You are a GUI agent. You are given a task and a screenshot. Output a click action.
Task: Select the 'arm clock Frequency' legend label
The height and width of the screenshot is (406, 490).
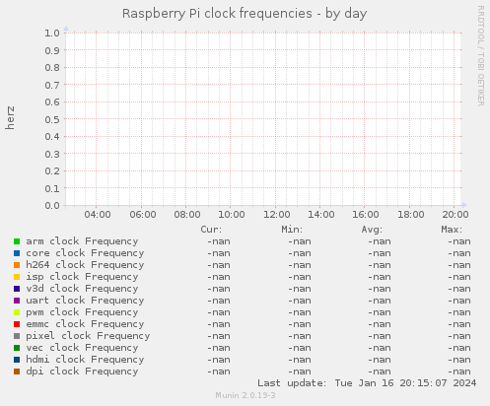82,241
